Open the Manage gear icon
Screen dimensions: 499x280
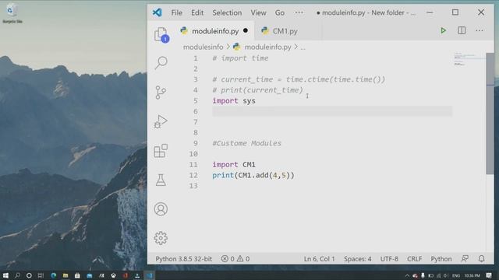(x=161, y=238)
